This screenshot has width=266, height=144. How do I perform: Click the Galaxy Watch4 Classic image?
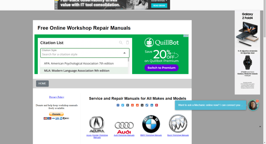248,62
